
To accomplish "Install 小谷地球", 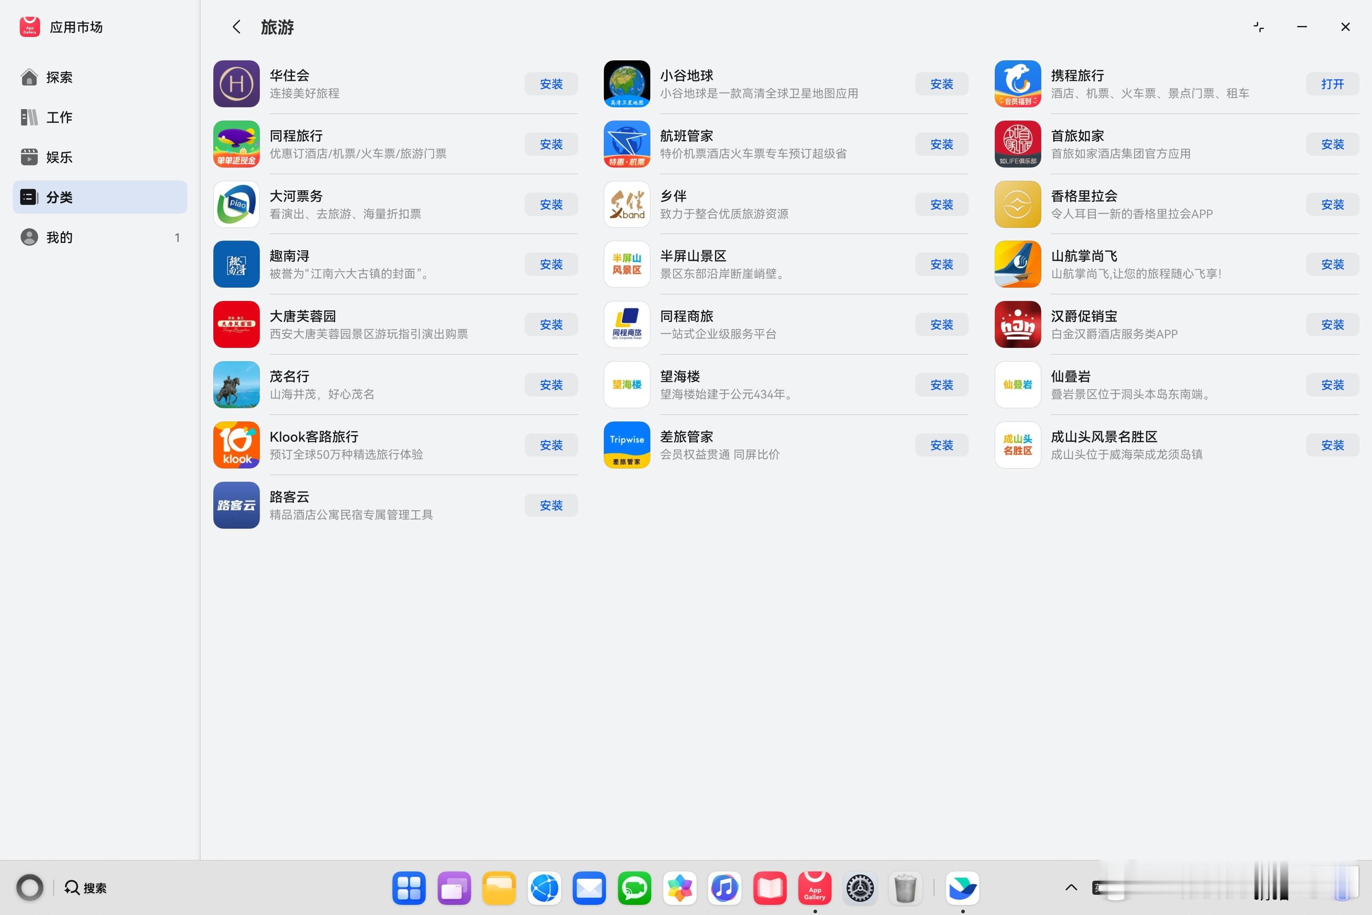I will (x=941, y=84).
